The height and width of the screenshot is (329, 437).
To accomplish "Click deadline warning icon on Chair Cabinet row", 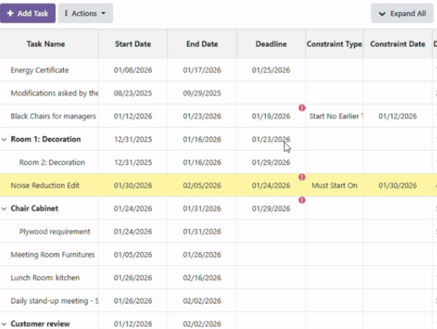I will coord(302,200).
